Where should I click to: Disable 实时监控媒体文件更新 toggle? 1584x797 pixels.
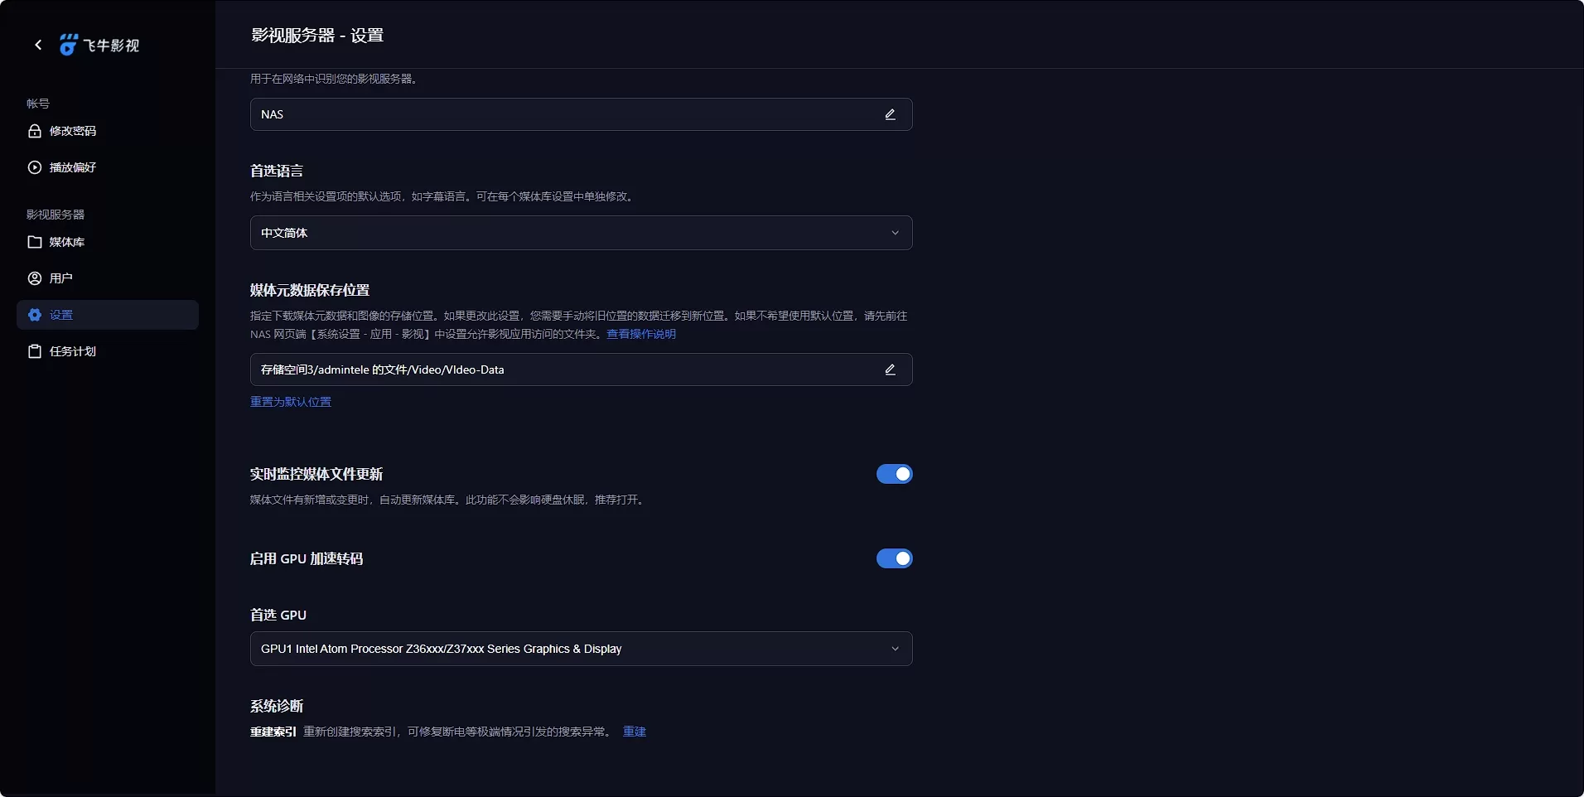click(x=895, y=474)
